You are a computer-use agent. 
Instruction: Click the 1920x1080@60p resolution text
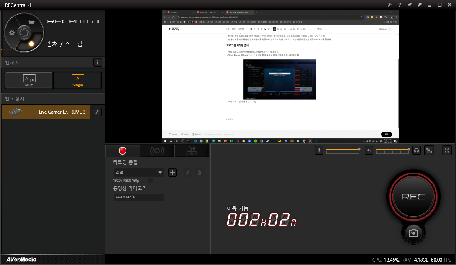[126, 181]
